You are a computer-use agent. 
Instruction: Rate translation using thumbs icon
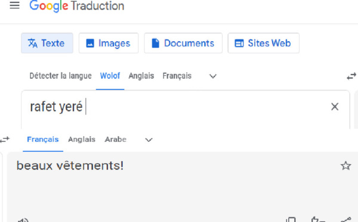click(318, 220)
